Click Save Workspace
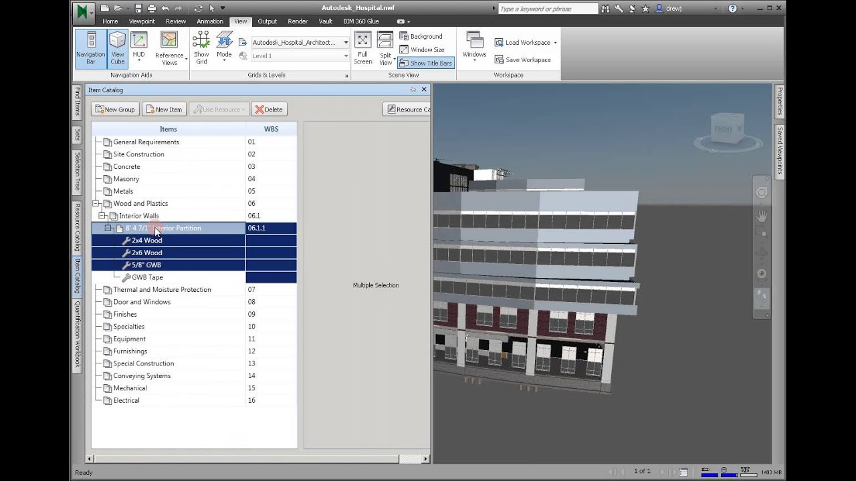The image size is (856, 481). tap(522, 59)
